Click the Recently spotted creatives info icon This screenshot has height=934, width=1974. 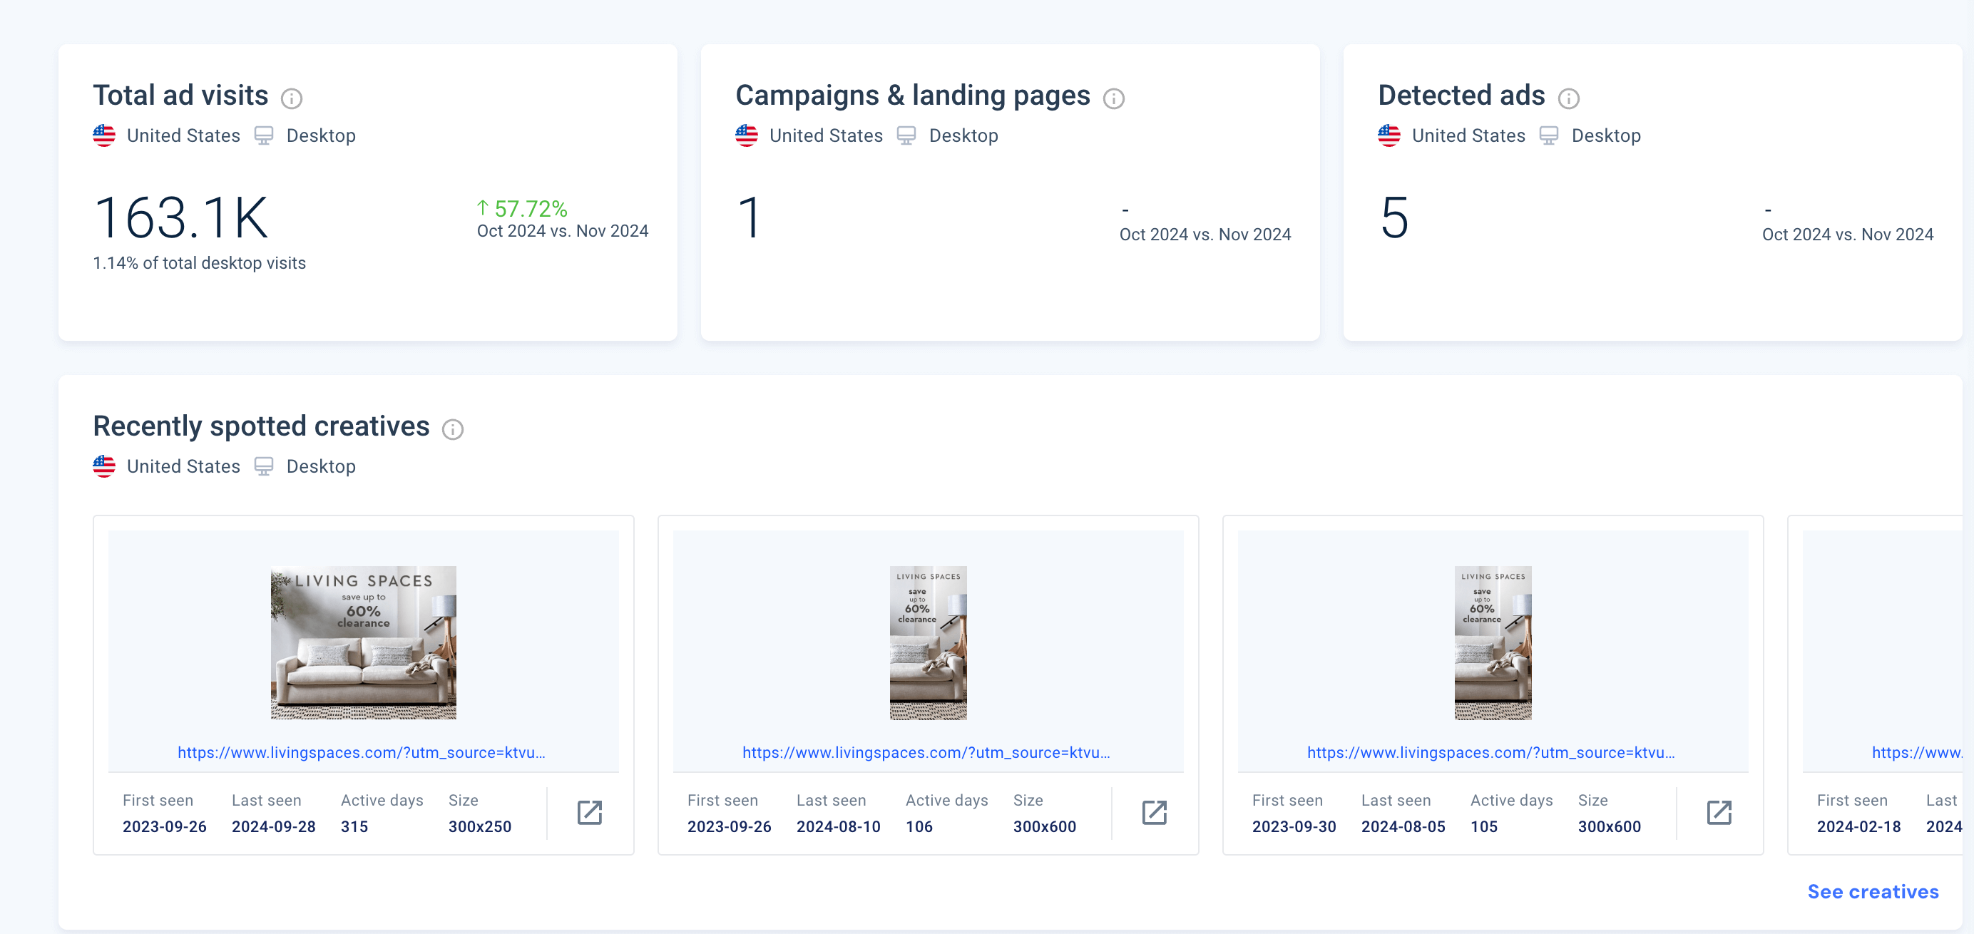point(453,430)
